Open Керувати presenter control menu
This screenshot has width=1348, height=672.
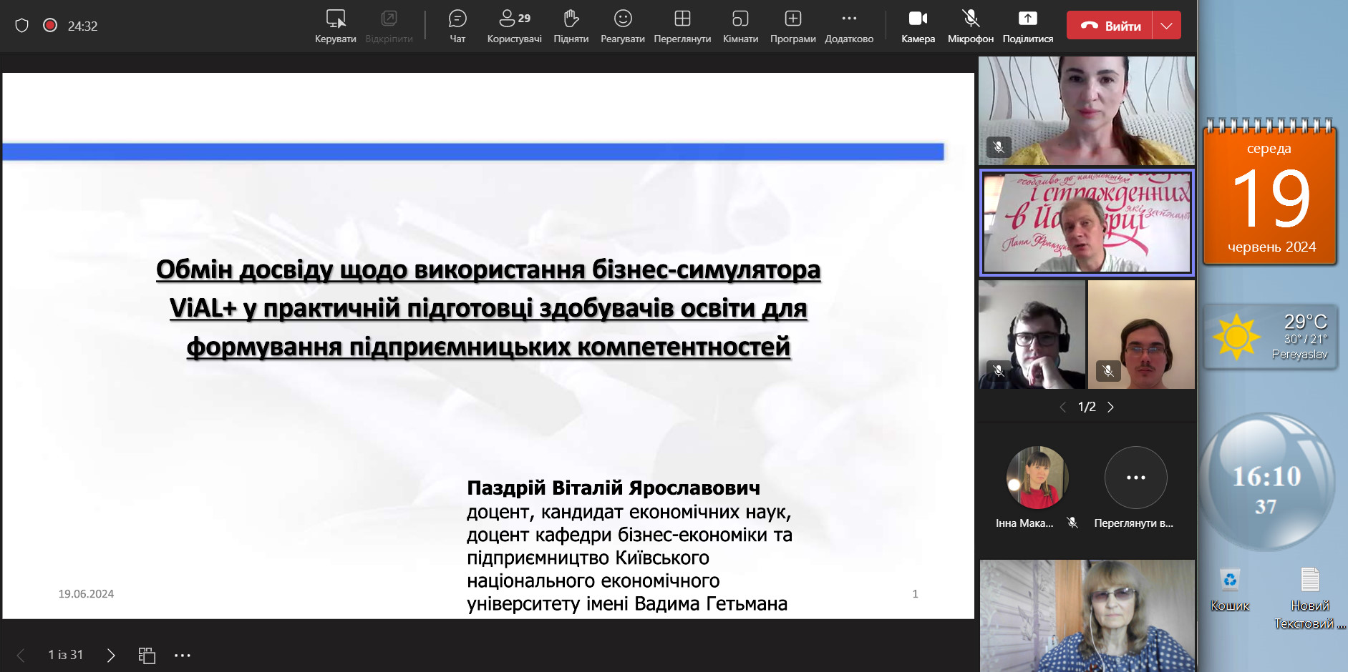point(336,26)
